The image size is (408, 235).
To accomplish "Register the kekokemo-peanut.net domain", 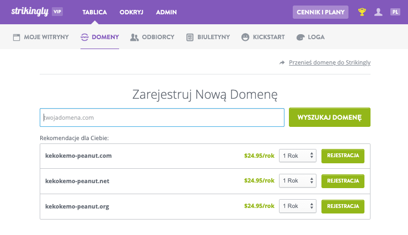I will [x=343, y=181].
